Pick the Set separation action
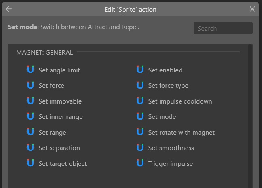262x188 pixels. coord(59,148)
